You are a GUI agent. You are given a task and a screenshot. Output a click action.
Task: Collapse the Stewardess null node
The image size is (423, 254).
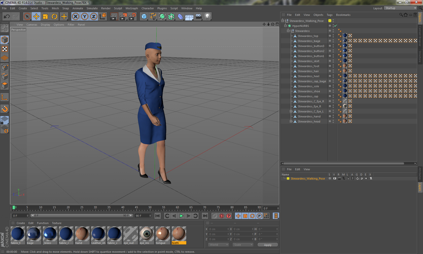point(288,31)
